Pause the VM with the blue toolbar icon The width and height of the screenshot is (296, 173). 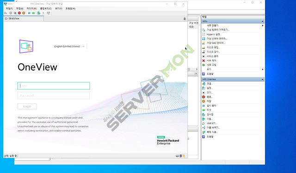click(29, 13)
